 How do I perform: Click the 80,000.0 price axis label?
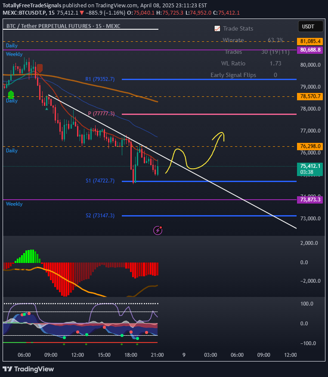tap(310, 65)
